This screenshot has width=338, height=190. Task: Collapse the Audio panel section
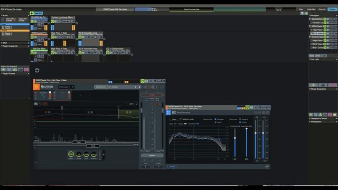(x=2, y=15)
